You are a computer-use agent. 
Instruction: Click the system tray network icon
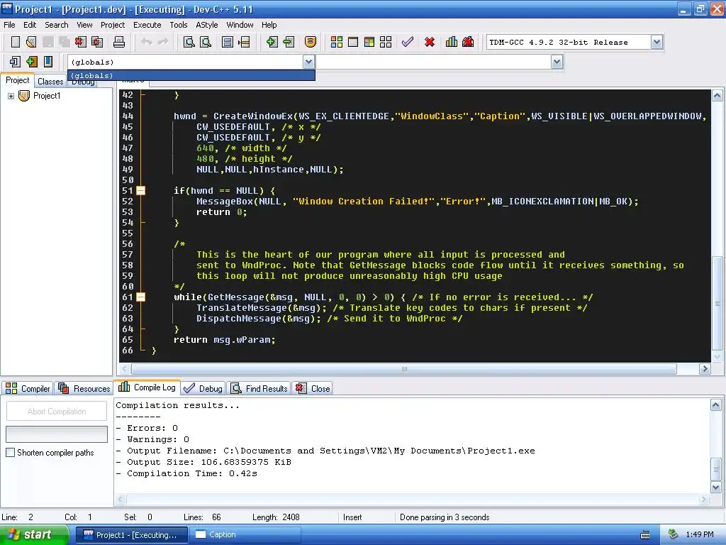pyautogui.click(x=674, y=534)
